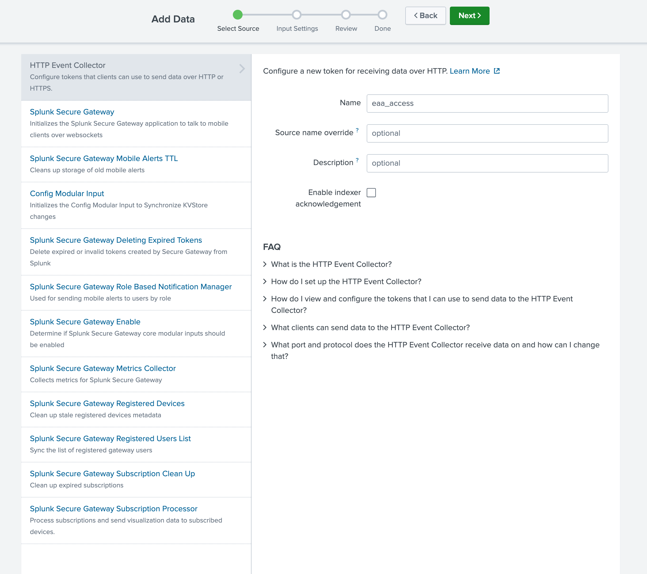The width and height of the screenshot is (647, 574).
Task: Click the 'Add Data' heading
Action: [x=173, y=19]
